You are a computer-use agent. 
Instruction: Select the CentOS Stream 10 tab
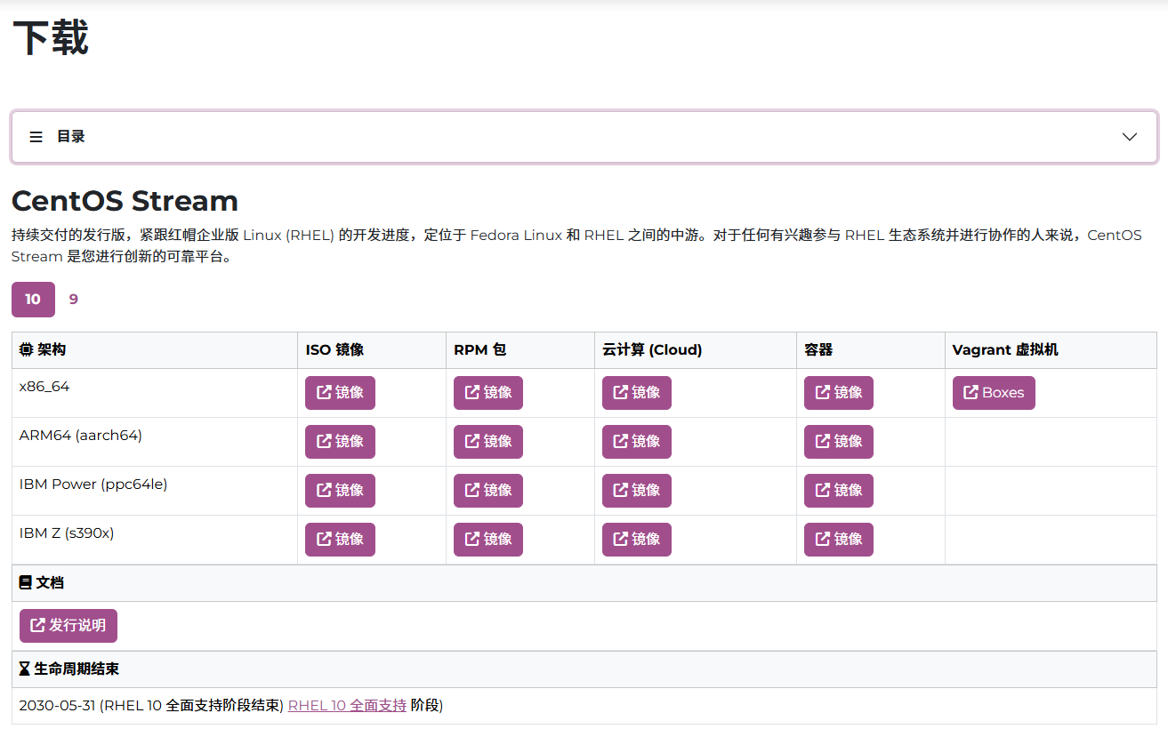[x=33, y=300]
